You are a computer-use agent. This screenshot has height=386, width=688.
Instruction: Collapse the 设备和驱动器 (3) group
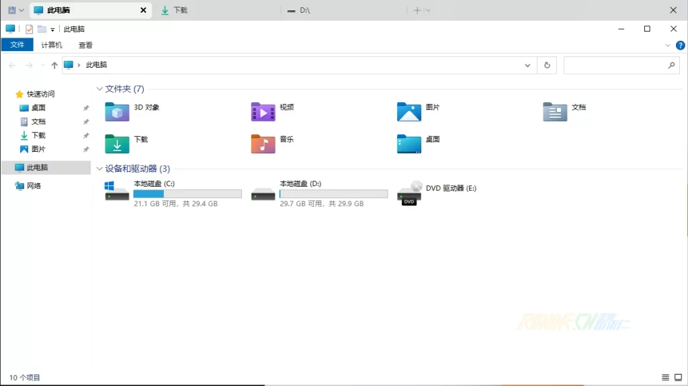[99, 168]
